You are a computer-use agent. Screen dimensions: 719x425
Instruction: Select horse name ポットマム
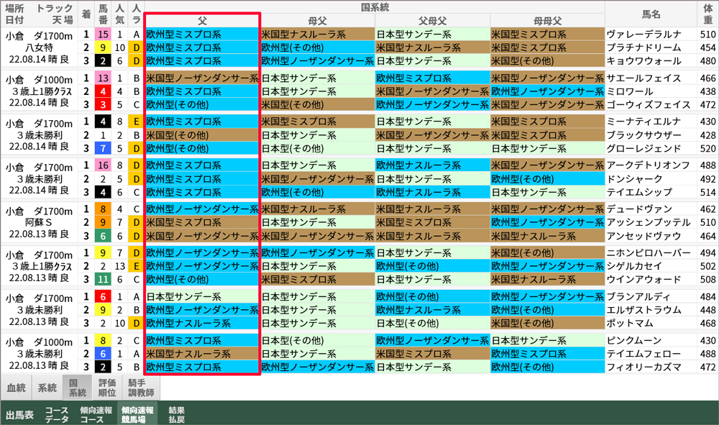click(630, 324)
